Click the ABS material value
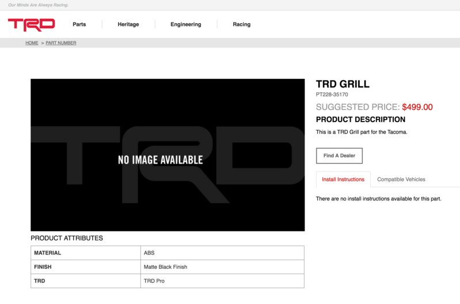 click(149, 253)
